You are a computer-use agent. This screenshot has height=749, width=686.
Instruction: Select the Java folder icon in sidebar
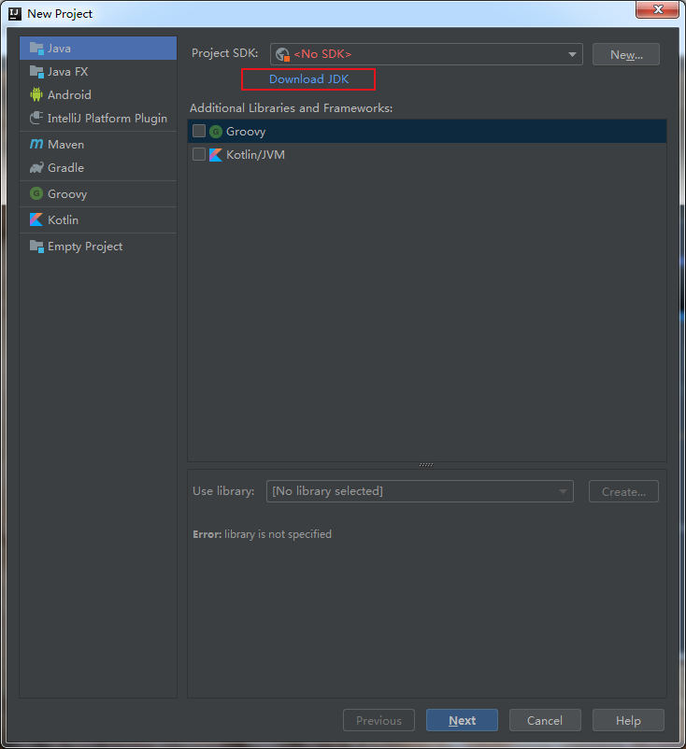click(x=36, y=49)
